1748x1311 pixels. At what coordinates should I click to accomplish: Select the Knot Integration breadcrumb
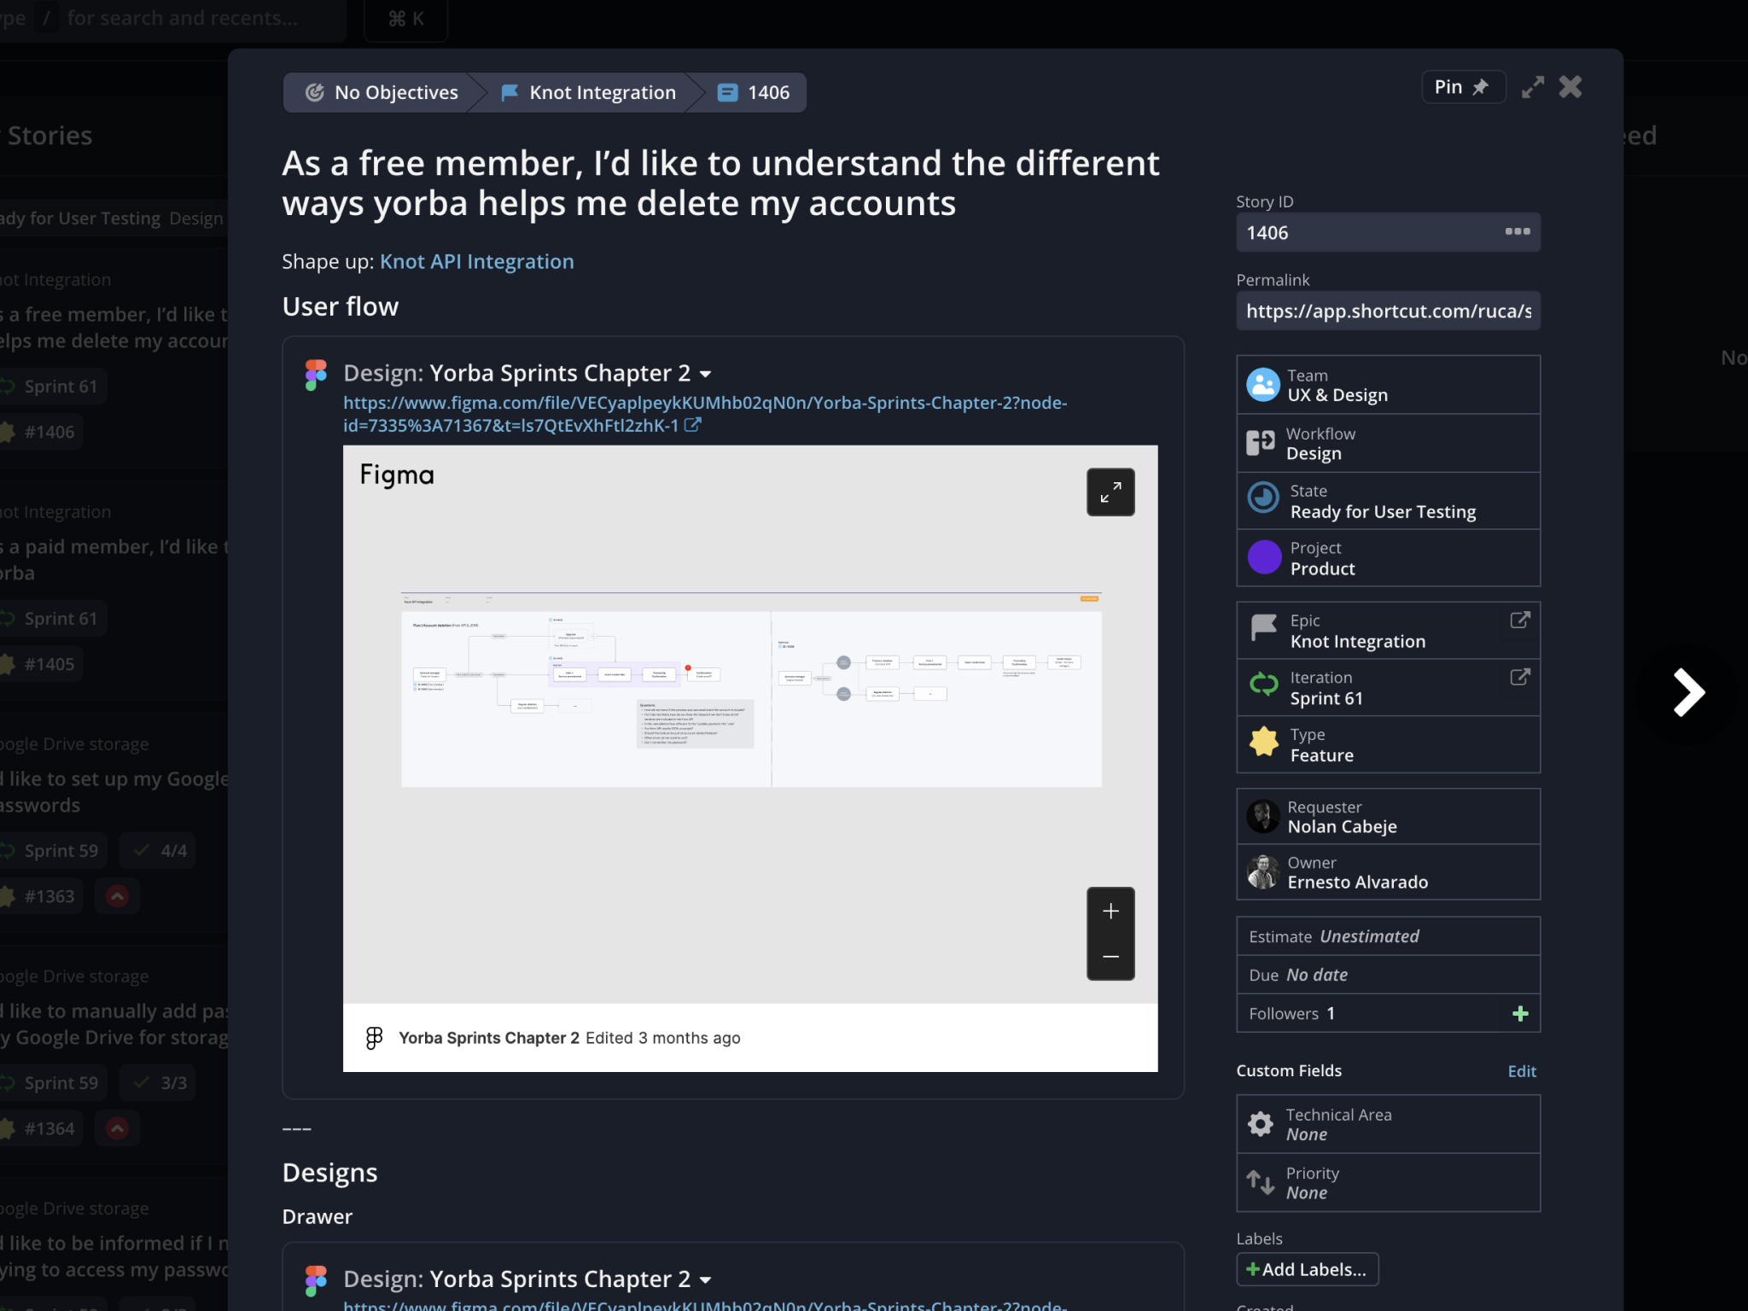tap(589, 92)
